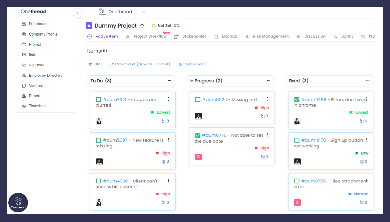The image size is (390, 222).
Task: Tick the checkbox on item #dum8524
Action: point(198,99)
